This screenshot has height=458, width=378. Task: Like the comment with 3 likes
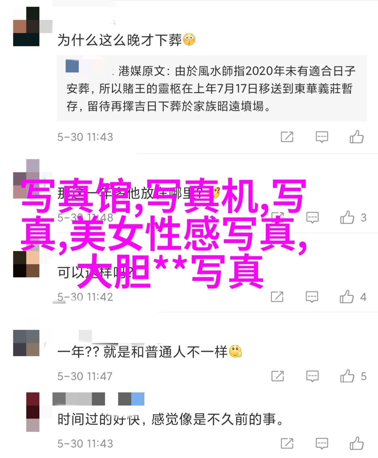click(x=347, y=217)
